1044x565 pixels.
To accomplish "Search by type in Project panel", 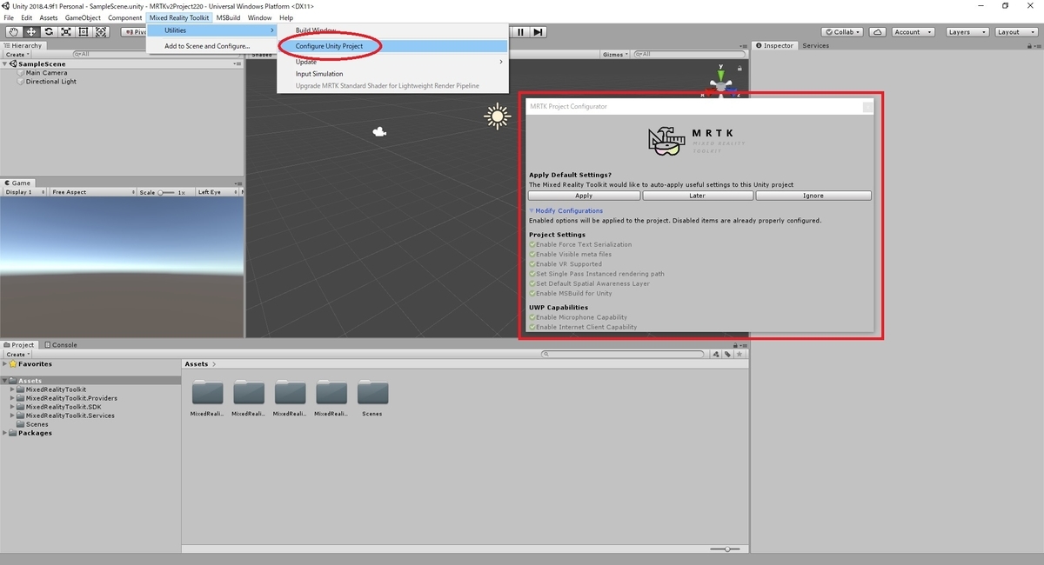I will click(x=715, y=355).
